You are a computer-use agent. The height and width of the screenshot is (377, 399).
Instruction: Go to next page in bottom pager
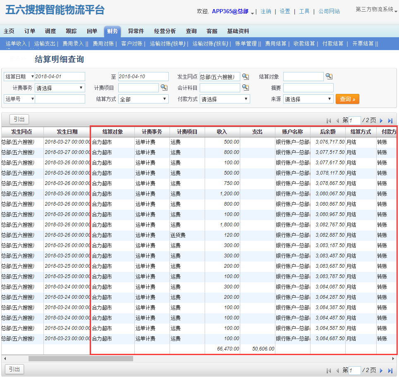[x=381, y=370]
